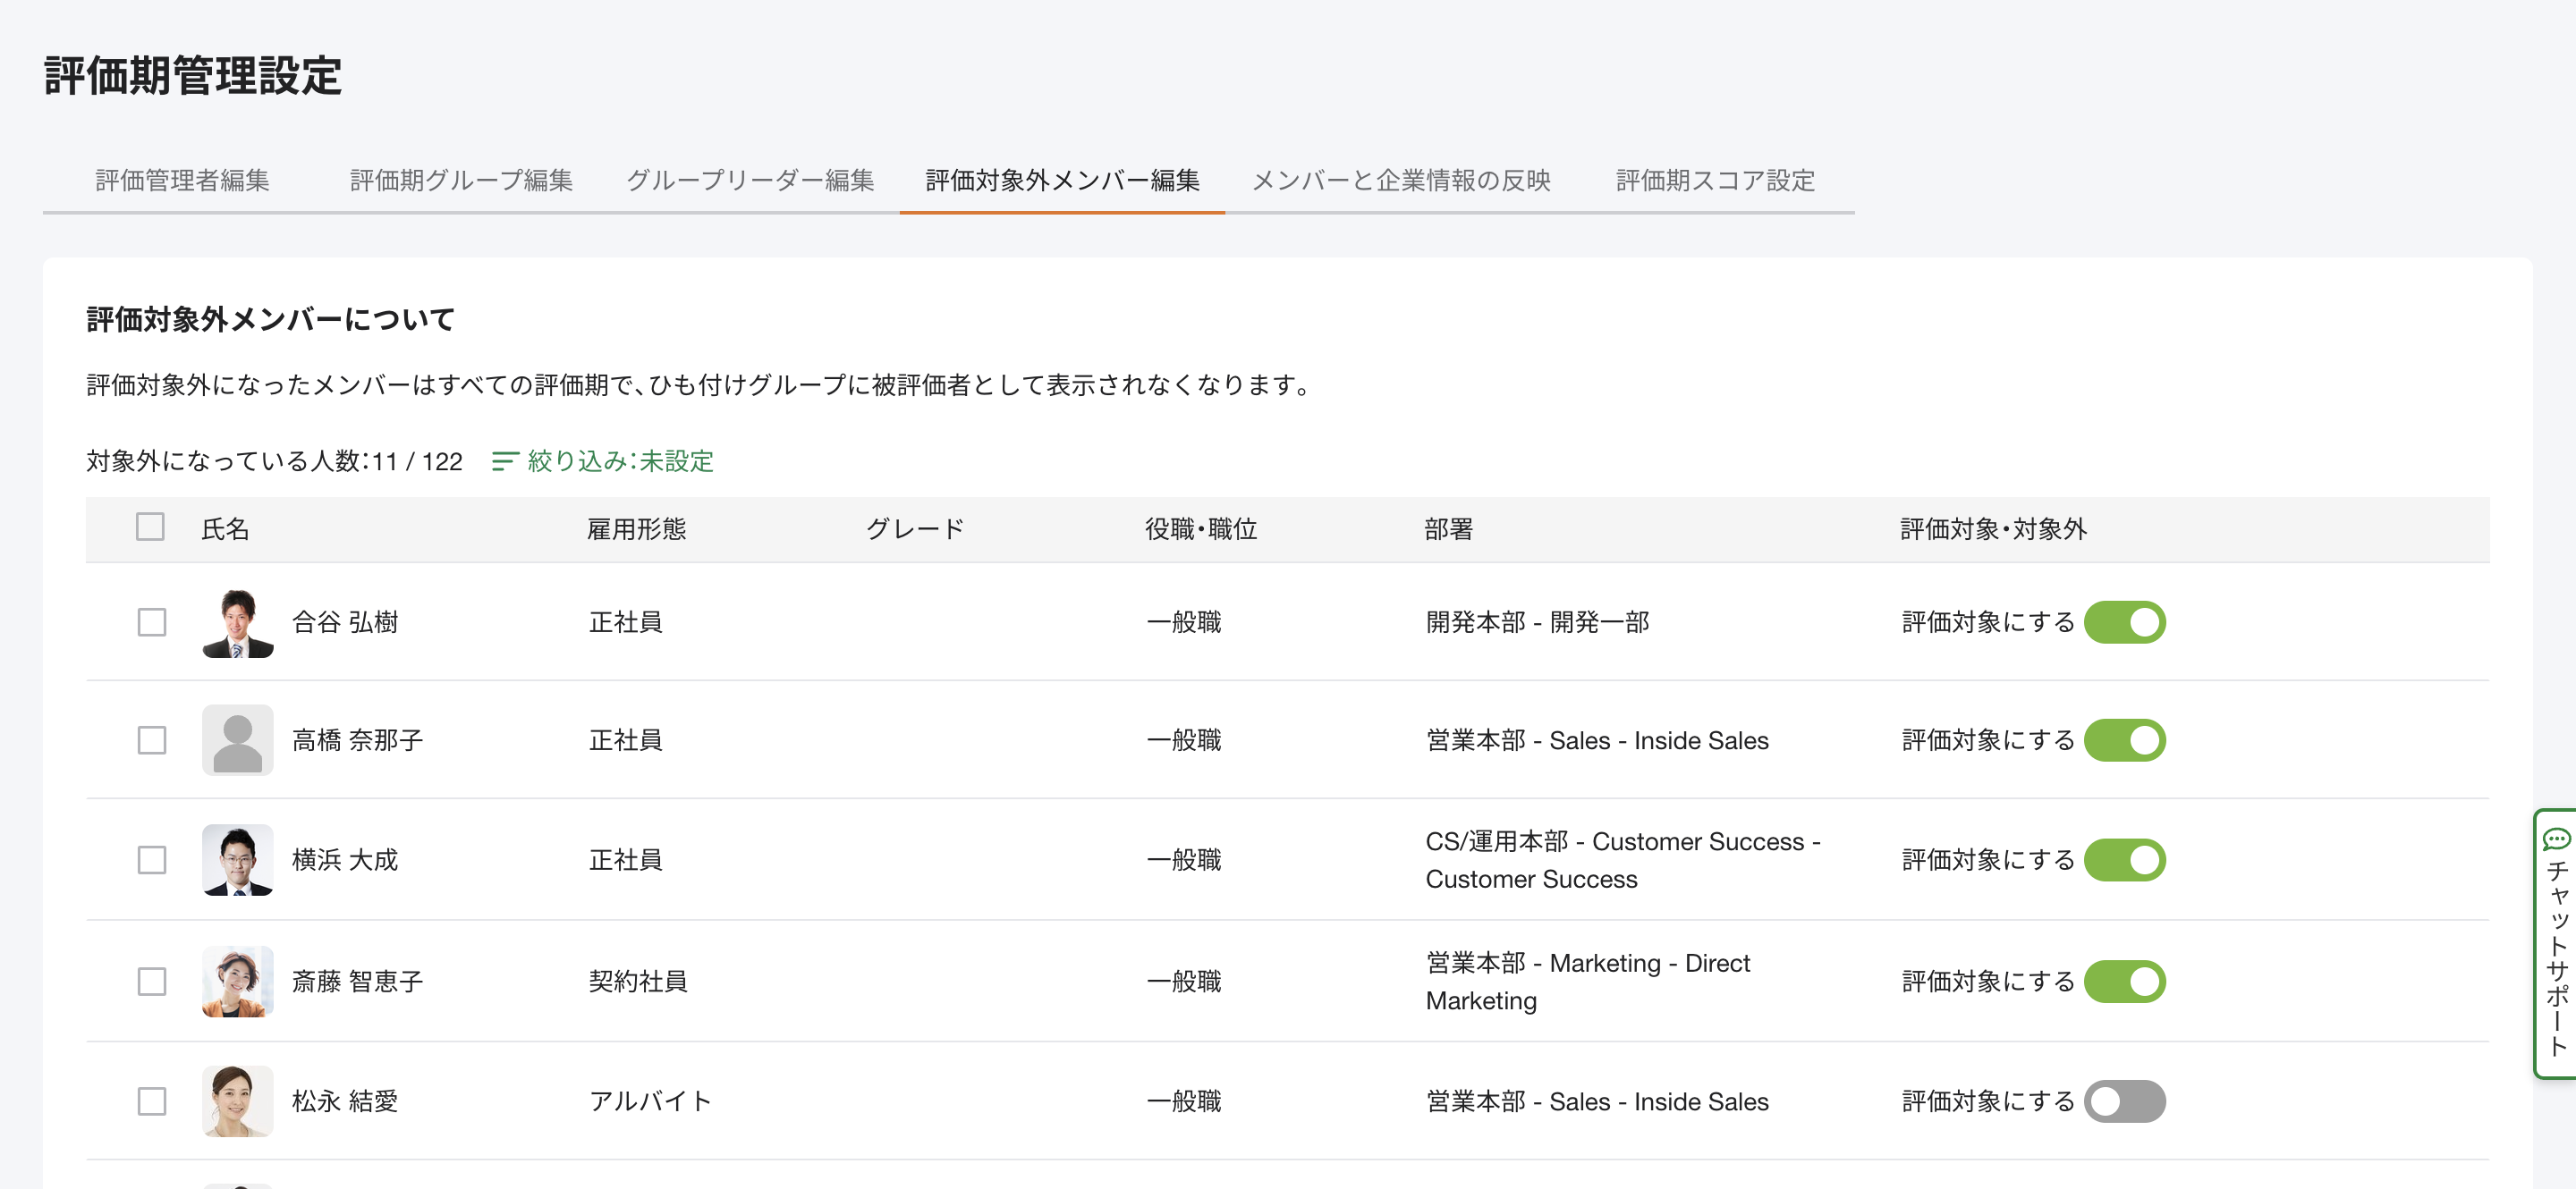Click the filter icon beside 絞り込み

pyautogui.click(x=504, y=460)
